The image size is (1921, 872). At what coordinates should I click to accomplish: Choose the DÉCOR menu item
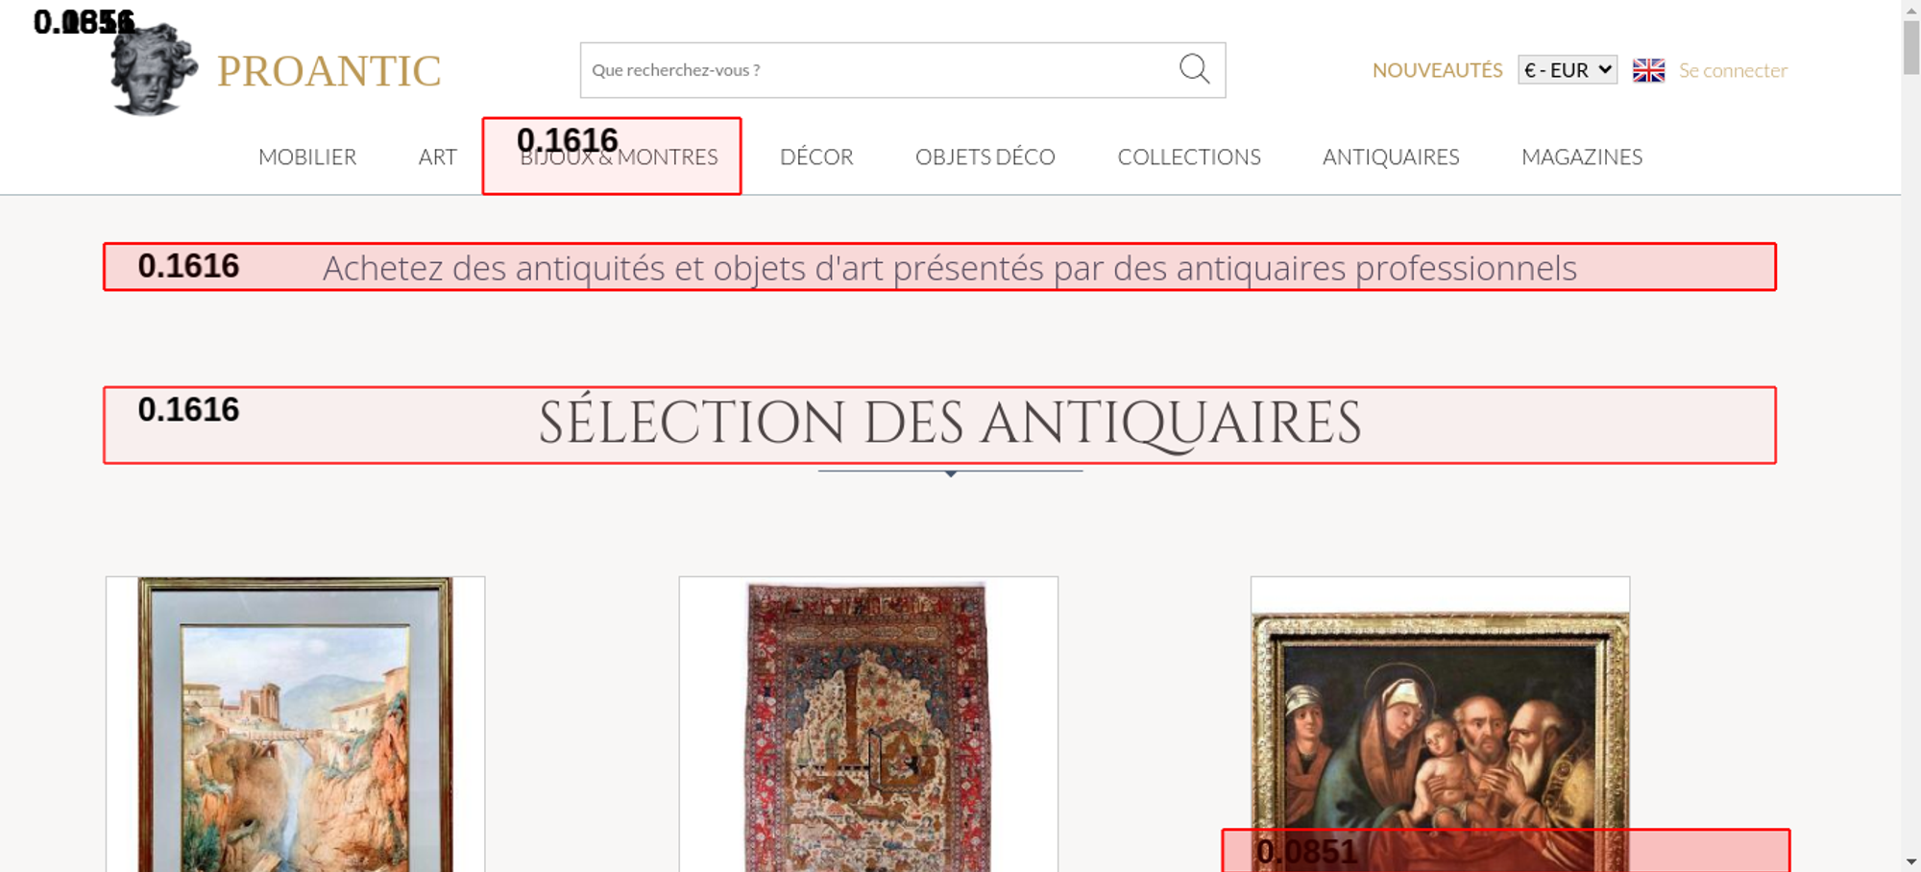816,157
